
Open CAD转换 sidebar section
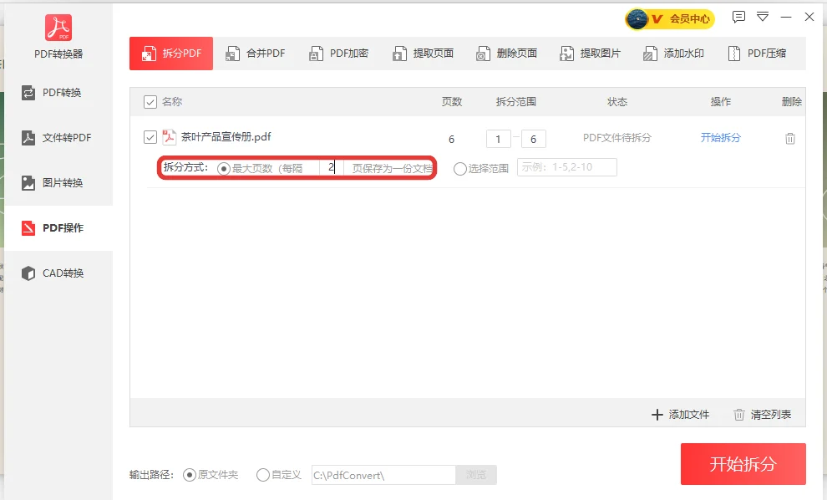pyautogui.click(x=58, y=273)
